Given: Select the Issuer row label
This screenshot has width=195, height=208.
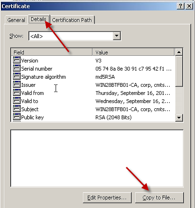Looking at the screenshot, I should [x=28, y=85].
